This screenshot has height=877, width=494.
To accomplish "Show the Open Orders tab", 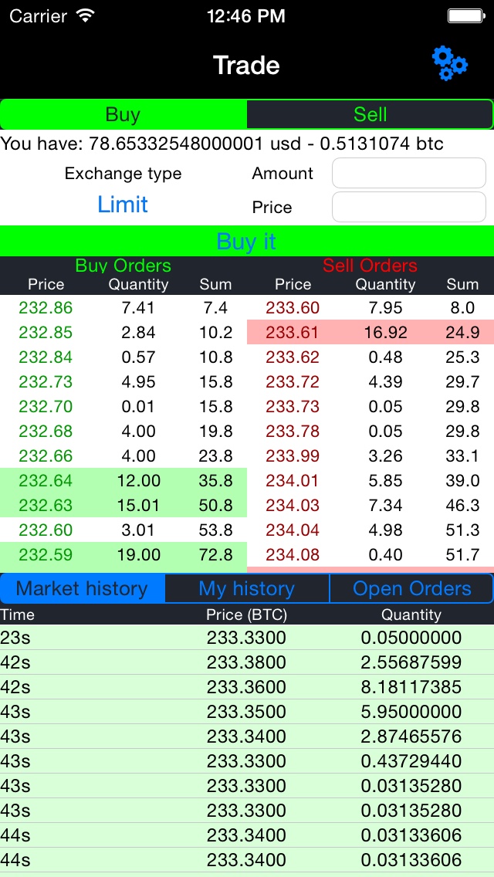I will (411, 588).
